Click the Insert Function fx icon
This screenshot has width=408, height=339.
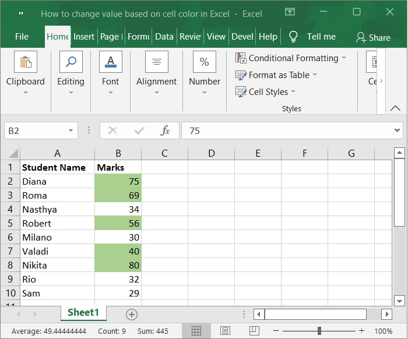(165, 130)
